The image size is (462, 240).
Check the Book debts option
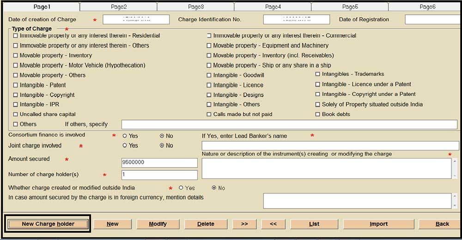(318, 114)
